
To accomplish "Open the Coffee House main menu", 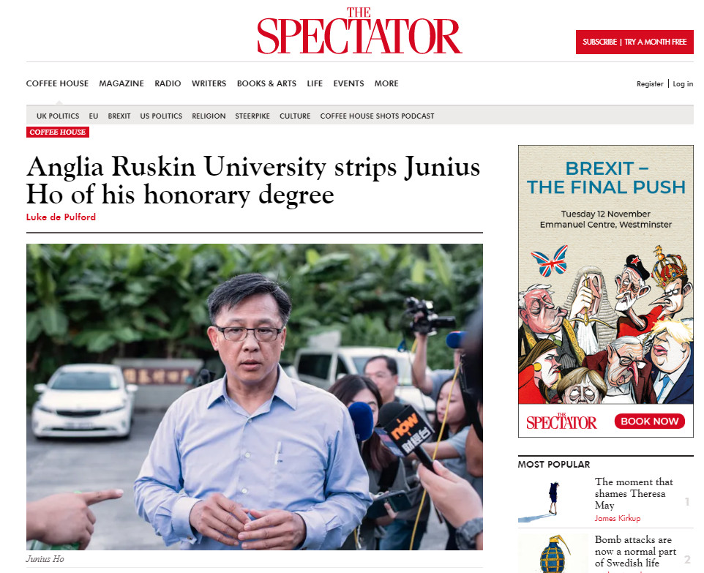I will (x=57, y=83).
